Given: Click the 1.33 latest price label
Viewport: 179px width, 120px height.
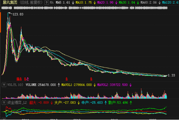Looking at the screenshot, I should [x=172, y=75].
